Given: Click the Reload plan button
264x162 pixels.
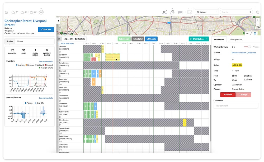Looking at the screenshot, I should [138, 39].
